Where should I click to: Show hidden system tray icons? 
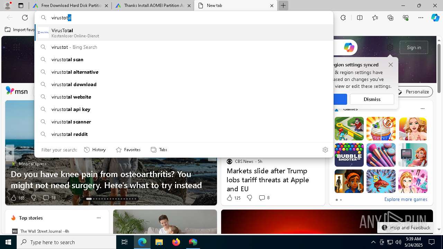click(373, 242)
